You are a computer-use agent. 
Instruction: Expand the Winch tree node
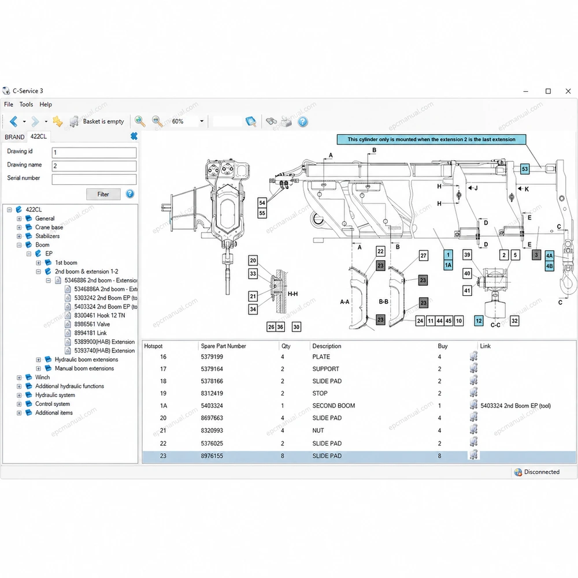[19, 377]
